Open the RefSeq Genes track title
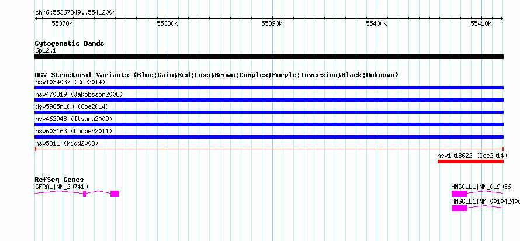The image size is (520, 241). pos(60,180)
